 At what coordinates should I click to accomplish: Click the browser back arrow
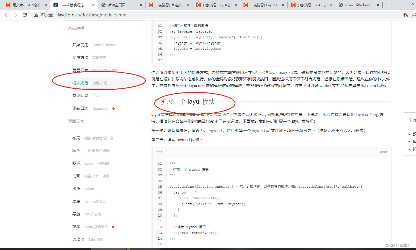pos(6,15)
